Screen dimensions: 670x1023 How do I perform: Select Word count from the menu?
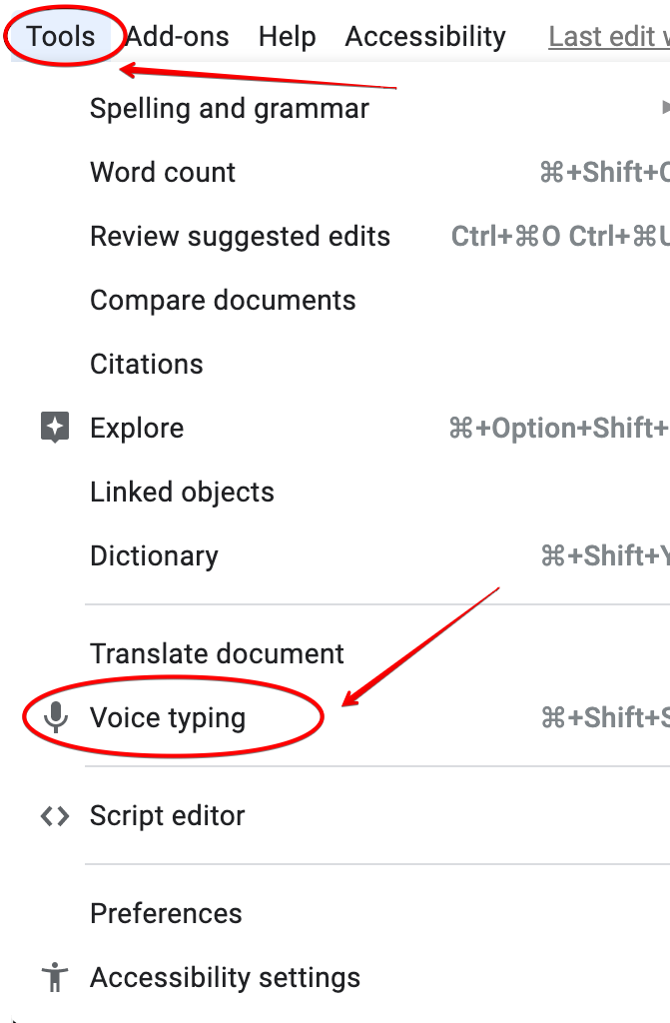(x=163, y=172)
